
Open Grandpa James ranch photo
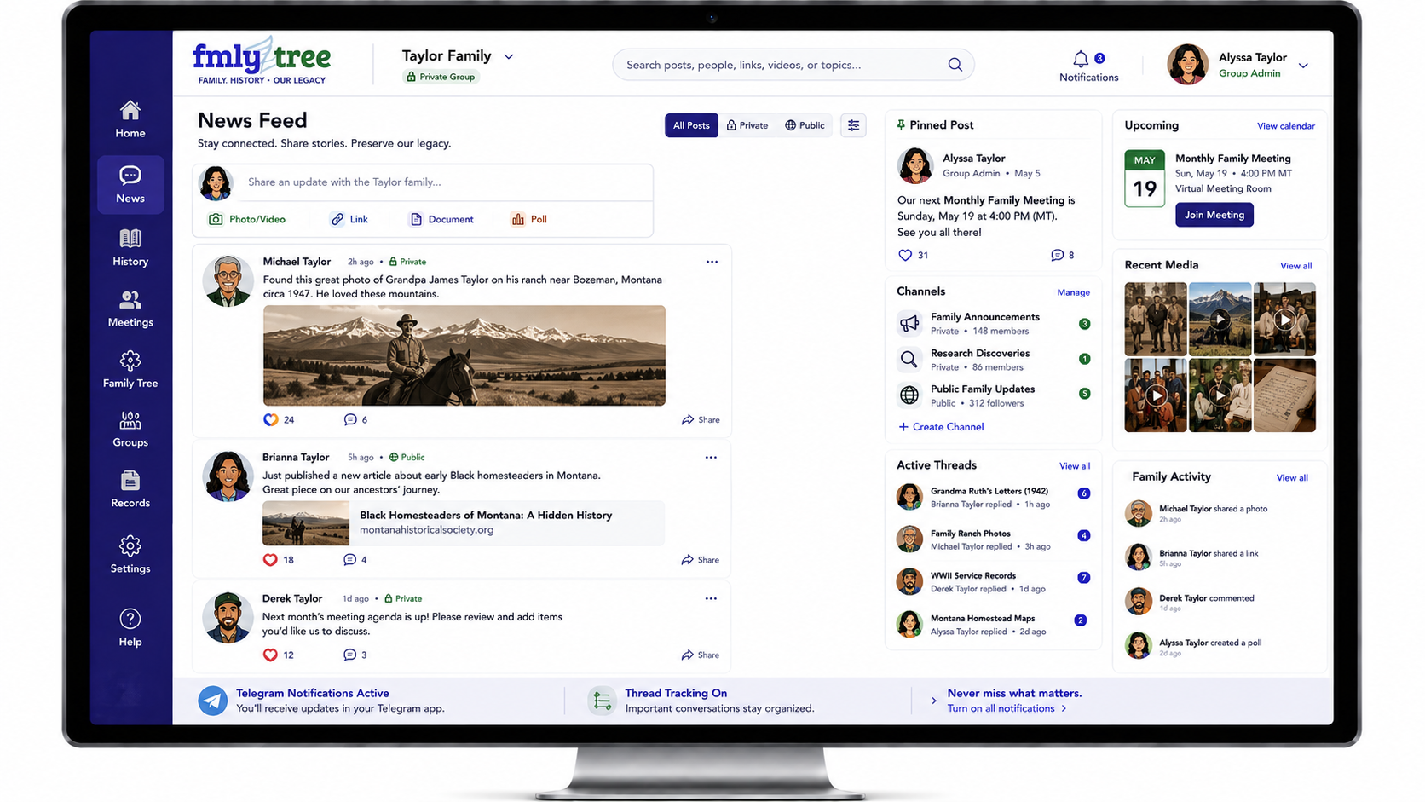tap(464, 355)
